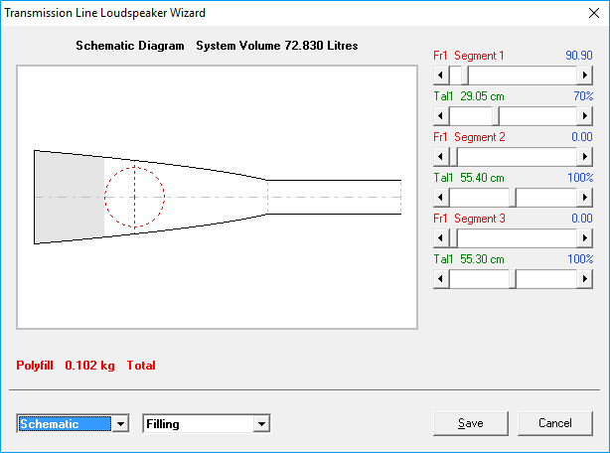Click the Segment 1 Fr1 slider thumb

point(465,75)
